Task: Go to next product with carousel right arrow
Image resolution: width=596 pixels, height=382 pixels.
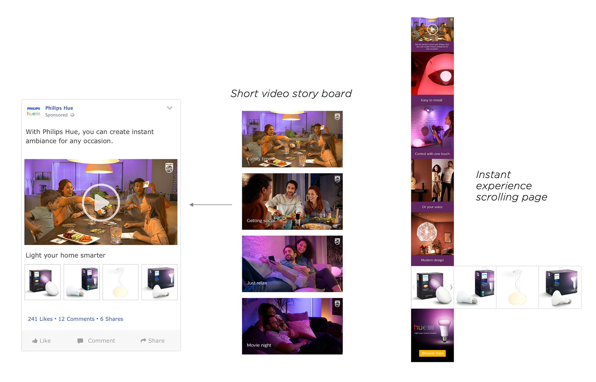Action: [x=451, y=287]
